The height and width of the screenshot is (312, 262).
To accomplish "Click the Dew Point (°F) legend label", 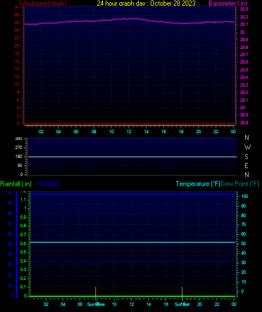I will [240, 184].
